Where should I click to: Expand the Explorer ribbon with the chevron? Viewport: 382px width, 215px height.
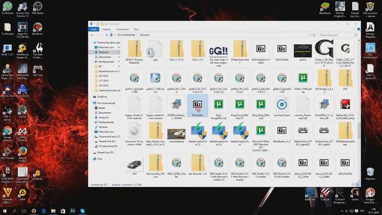click(354, 29)
